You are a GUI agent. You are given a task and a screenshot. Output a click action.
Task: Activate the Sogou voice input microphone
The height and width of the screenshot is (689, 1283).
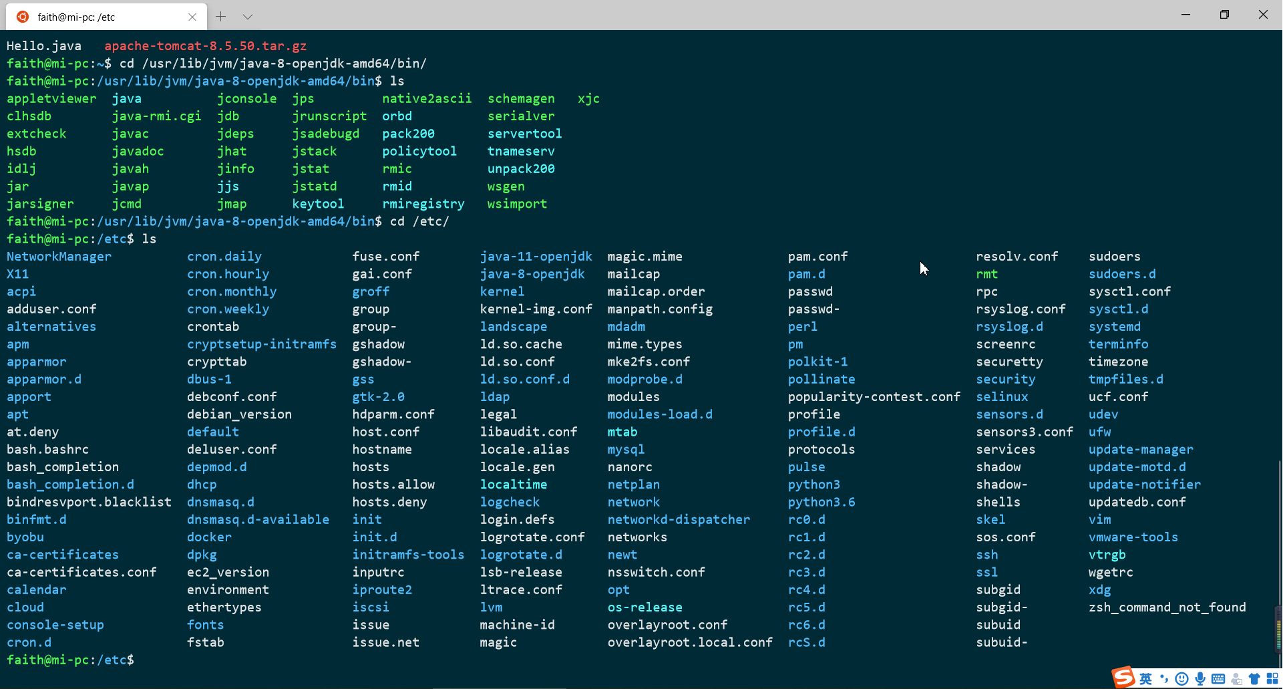(1200, 679)
